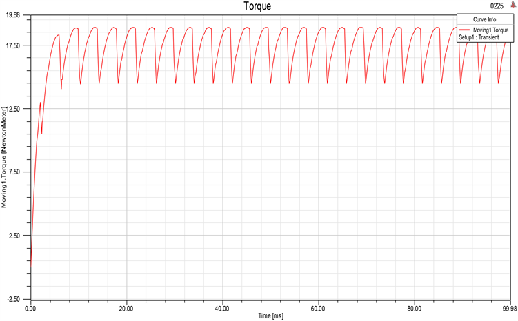The image size is (518, 321).
Task: Click the red Ansys logo icon
Action: pyautogui.click(x=513, y=4)
